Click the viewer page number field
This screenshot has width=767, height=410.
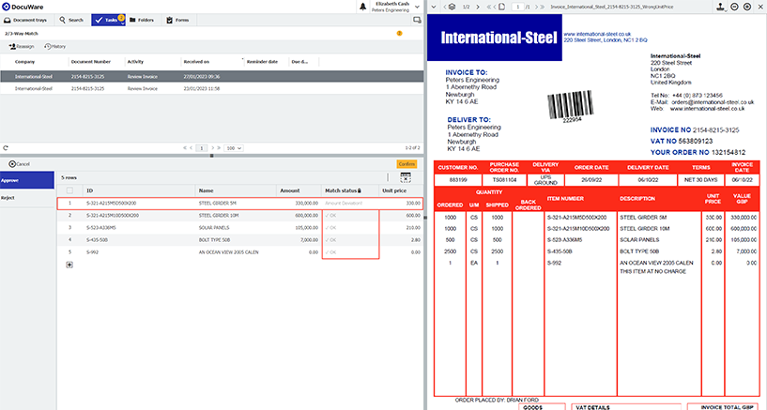coord(517,7)
